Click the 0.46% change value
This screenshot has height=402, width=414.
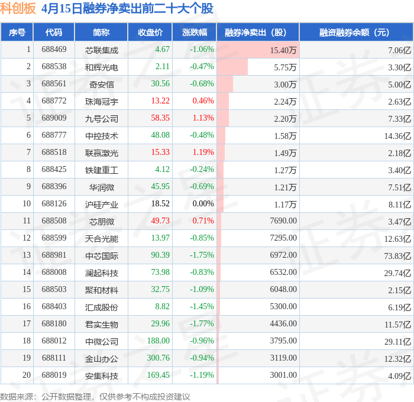point(203,101)
